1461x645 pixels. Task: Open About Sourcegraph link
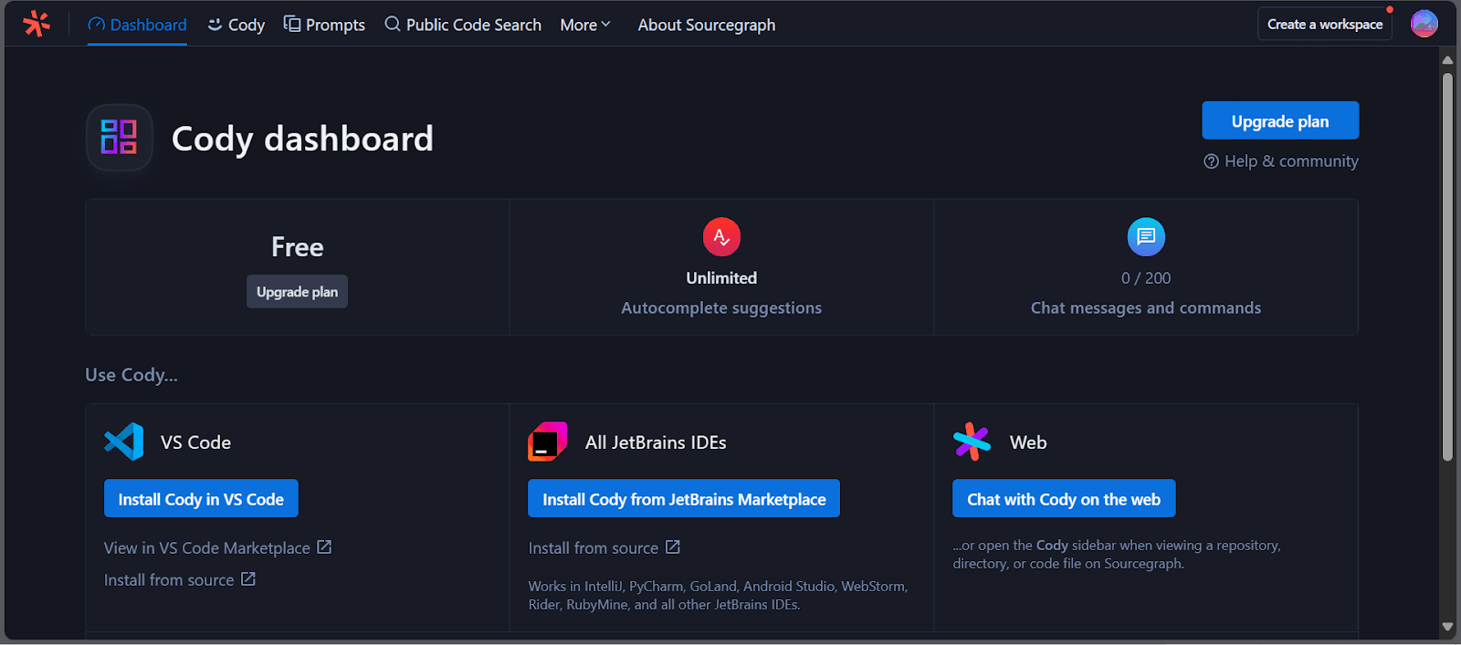pos(707,25)
